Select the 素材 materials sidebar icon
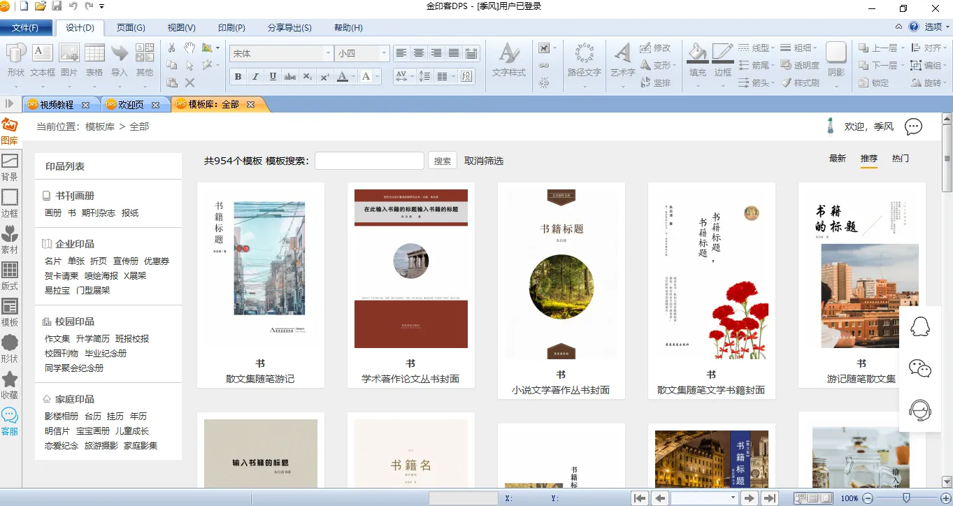 (10, 239)
